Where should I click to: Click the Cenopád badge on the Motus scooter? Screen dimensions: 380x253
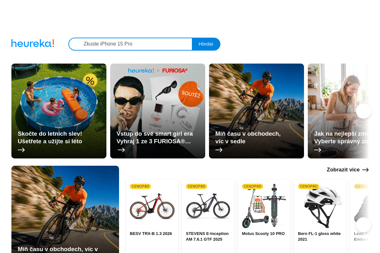pyautogui.click(x=252, y=186)
